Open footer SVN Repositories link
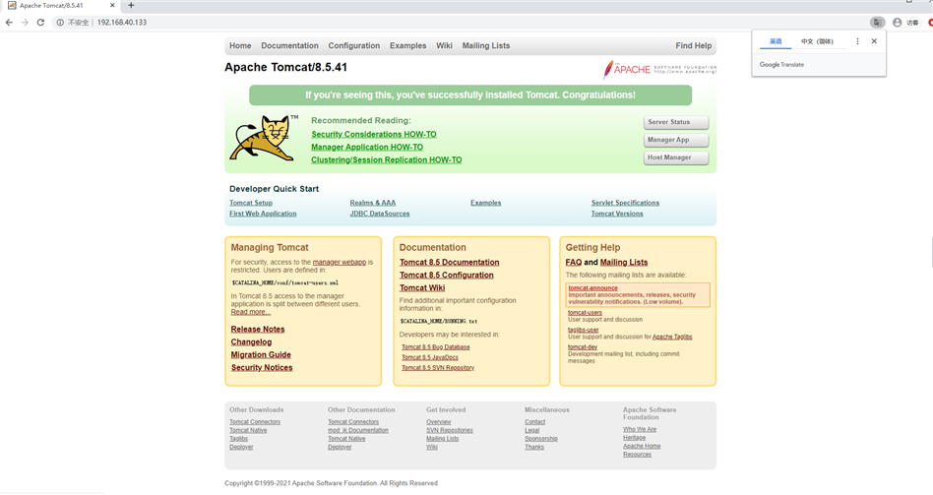Screen dimensions: 933x495 click(449, 430)
